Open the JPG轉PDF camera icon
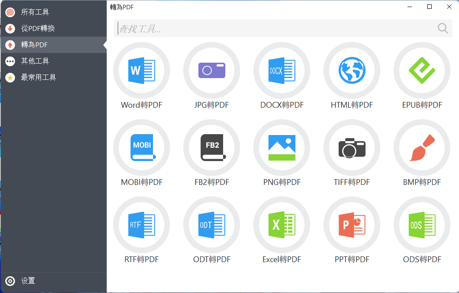459x293 pixels. tap(212, 71)
